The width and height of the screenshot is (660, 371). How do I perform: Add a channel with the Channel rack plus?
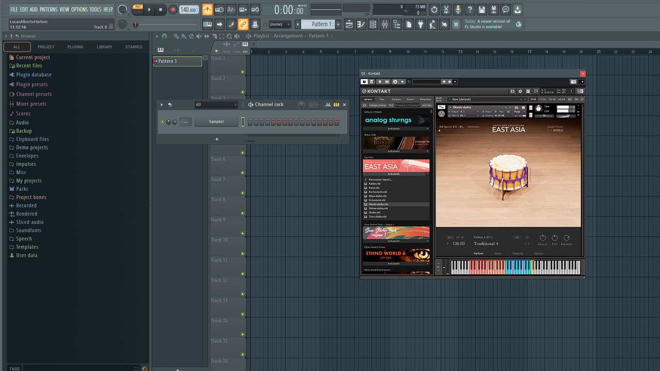(217, 139)
